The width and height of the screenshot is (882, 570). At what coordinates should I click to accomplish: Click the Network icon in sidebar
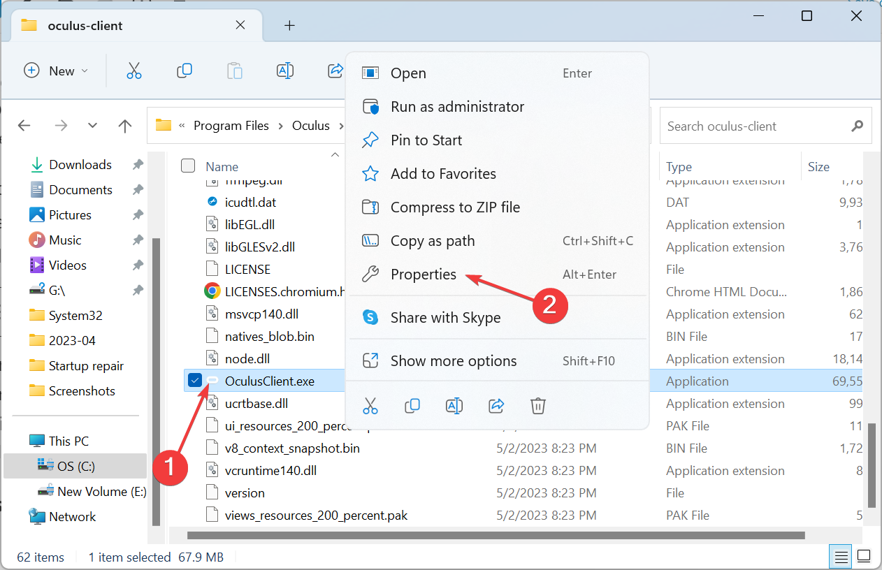click(x=37, y=516)
